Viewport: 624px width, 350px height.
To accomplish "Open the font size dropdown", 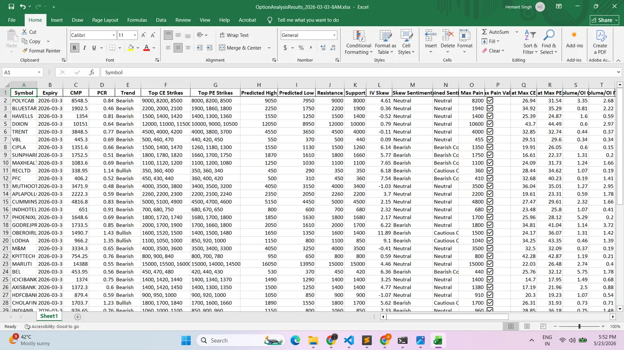I will [135, 35].
